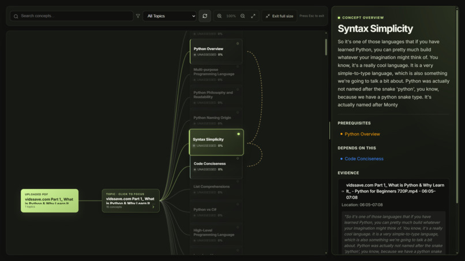Select the Python Naming Origin node
The height and width of the screenshot is (261, 465).
tap(216, 120)
